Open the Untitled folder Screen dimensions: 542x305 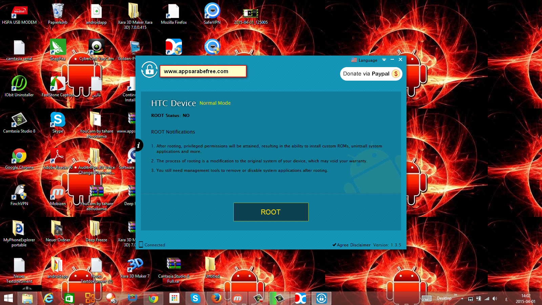[212, 268]
